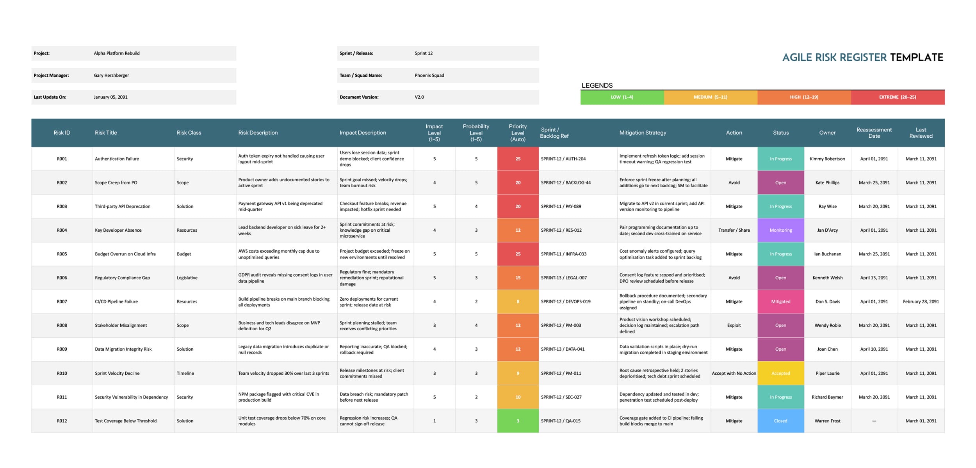Select owner Kenneth Welsh on the Regulatory Compliance row
Screen dimensions: 976x468
pos(828,278)
